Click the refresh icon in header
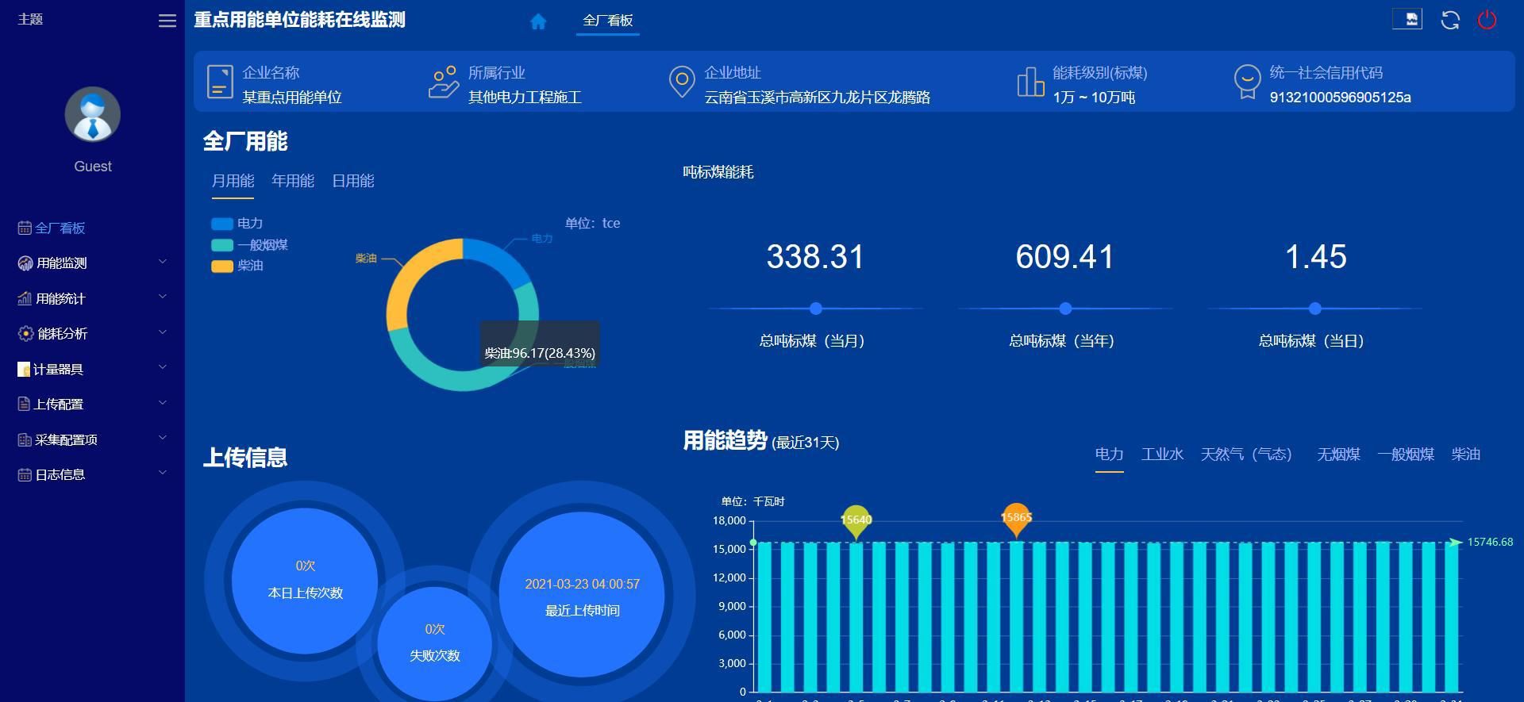The width and height of the screenshot is (1524, 702). pyautogui.click(x=1450, y=20)
